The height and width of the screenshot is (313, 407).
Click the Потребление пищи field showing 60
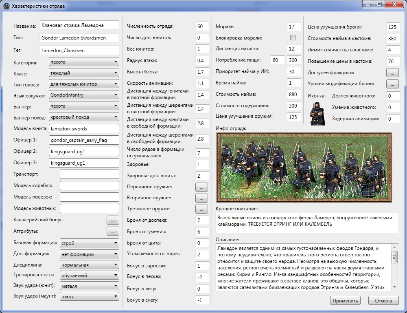coord(278,60)
